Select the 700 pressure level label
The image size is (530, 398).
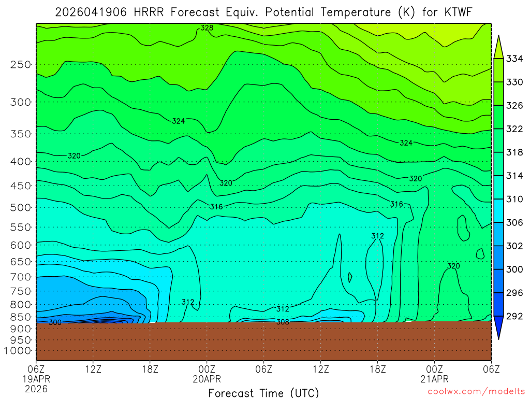21,277
